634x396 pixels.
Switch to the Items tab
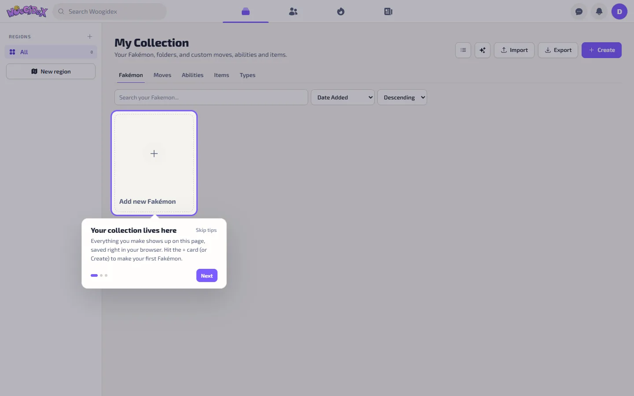[x=221, y=75]
